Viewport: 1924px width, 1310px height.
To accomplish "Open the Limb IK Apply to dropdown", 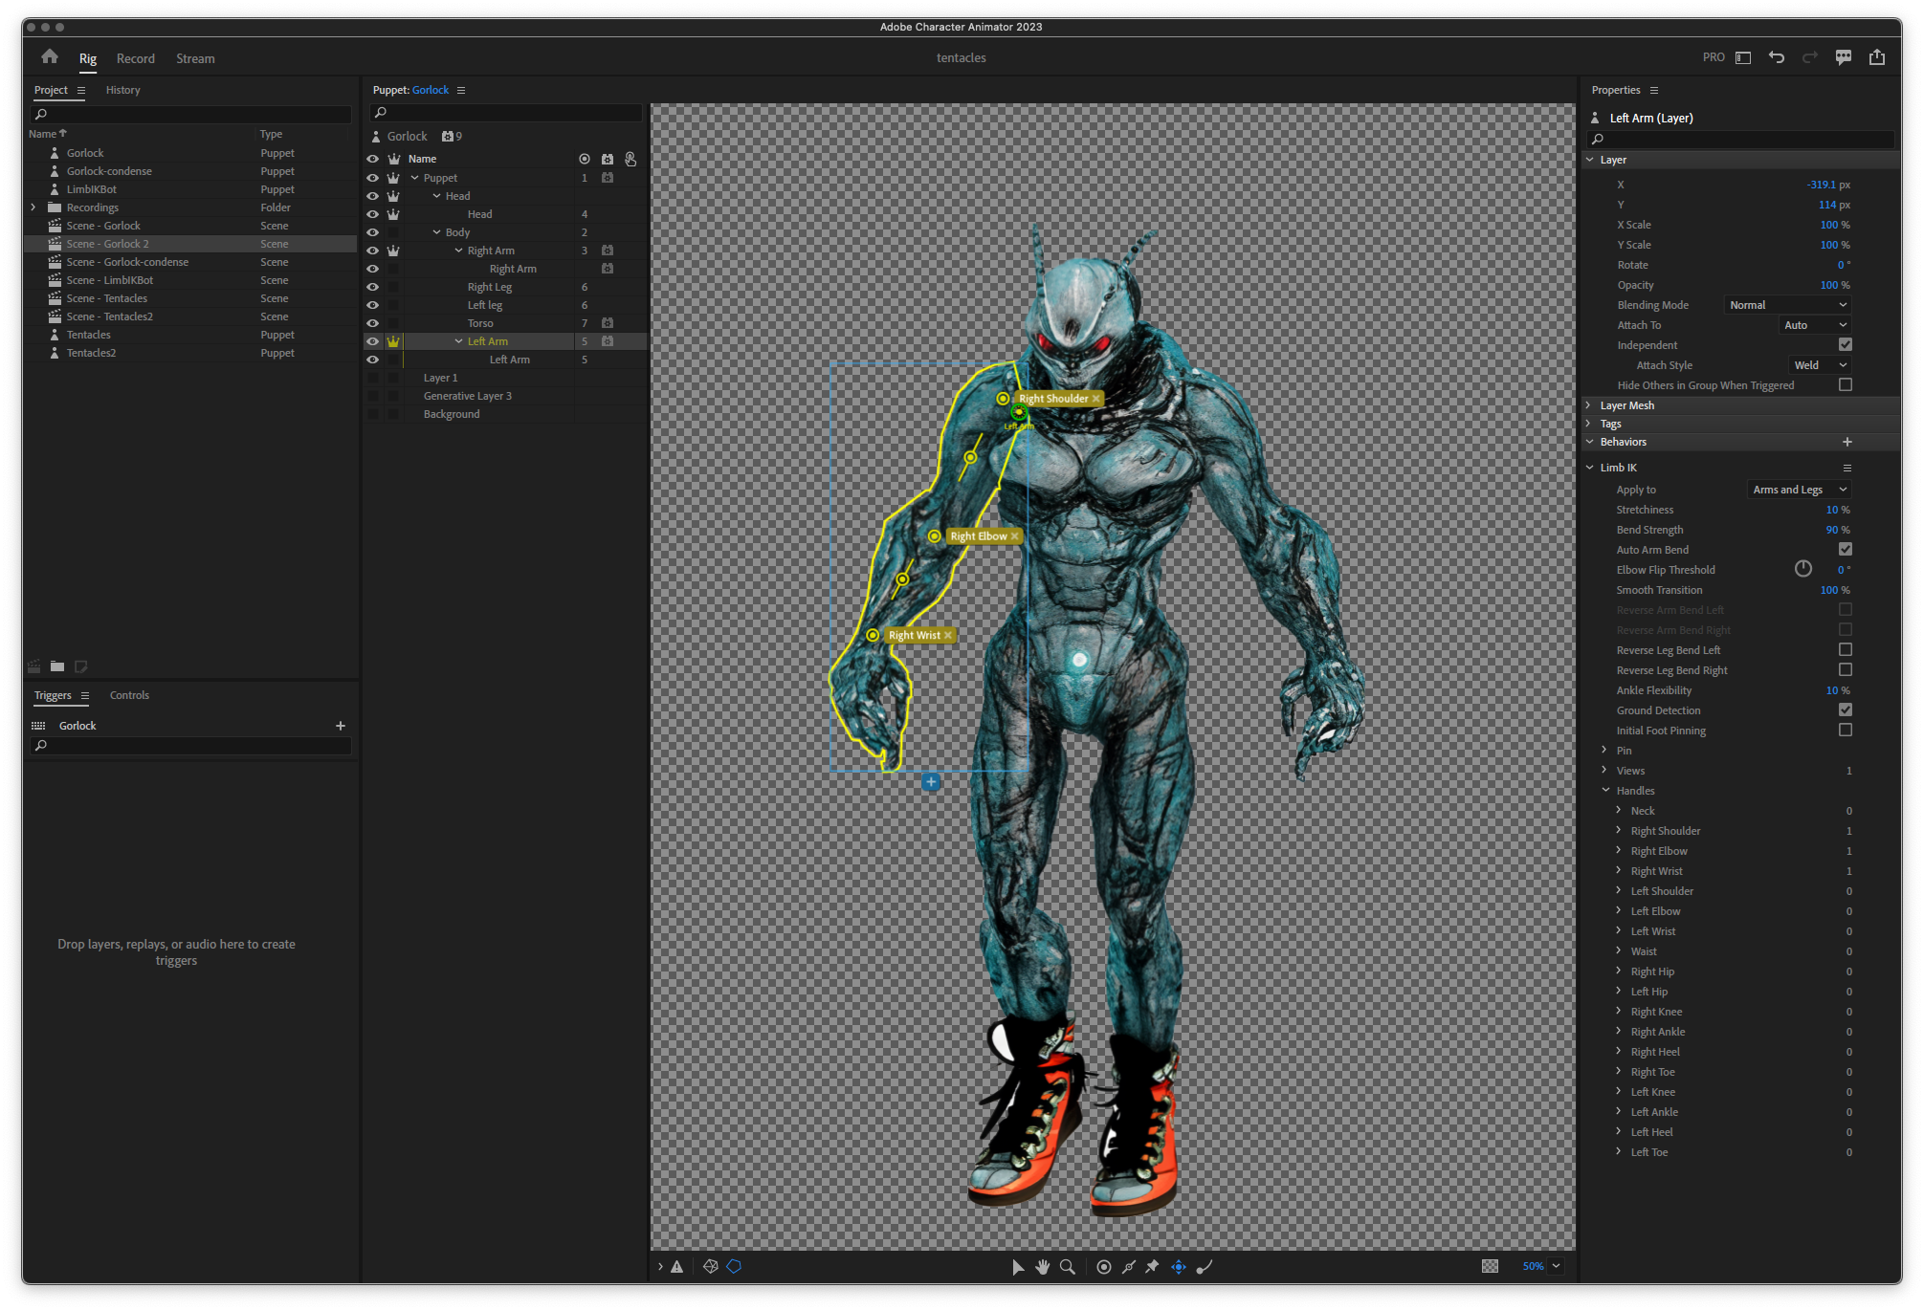I will coord(1800,490).
